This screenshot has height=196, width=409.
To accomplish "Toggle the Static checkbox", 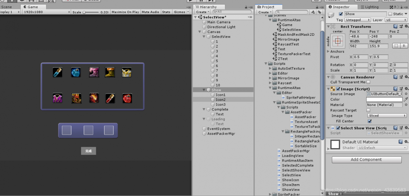I will pyautogui.click(x=390, y=14).
